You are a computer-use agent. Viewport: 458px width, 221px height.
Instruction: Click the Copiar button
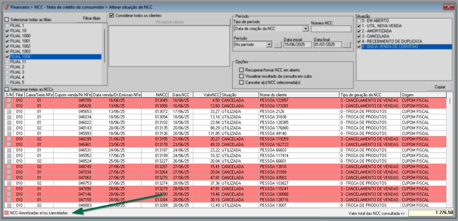(440, 87)
